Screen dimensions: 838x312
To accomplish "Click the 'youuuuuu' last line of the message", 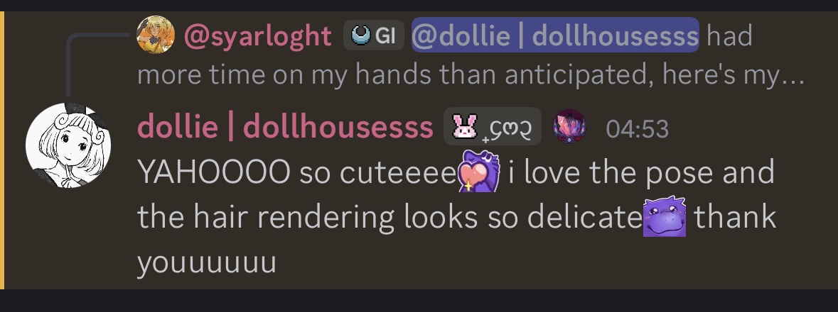I will click(206, 262).
